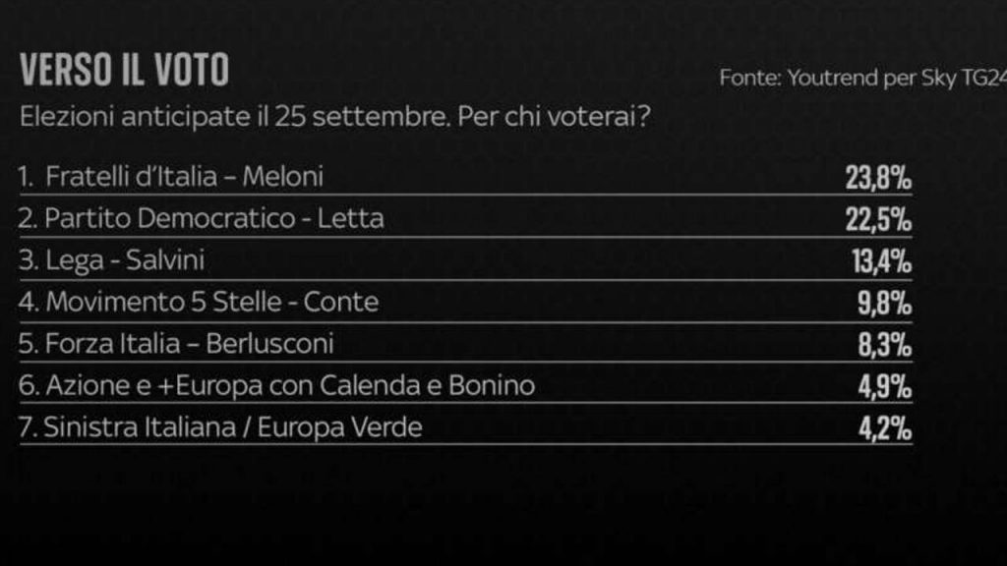Select the Fratelli d'Italia – Meloni row label
The image size is (1007, 566).
coord(171,177)
